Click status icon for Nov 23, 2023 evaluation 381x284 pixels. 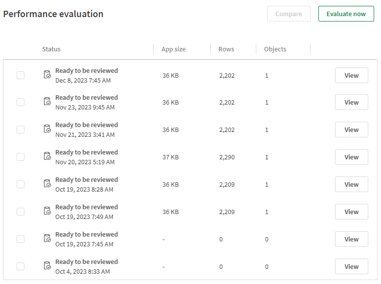tap(47, 102)
